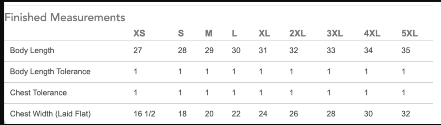Click the Finished Measurements heading
This screenshot has width=441, height=125.
65,17
